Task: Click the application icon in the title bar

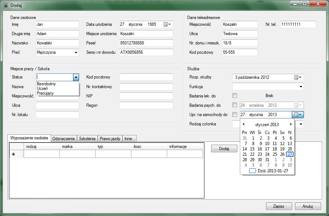Action: [5, 5]
